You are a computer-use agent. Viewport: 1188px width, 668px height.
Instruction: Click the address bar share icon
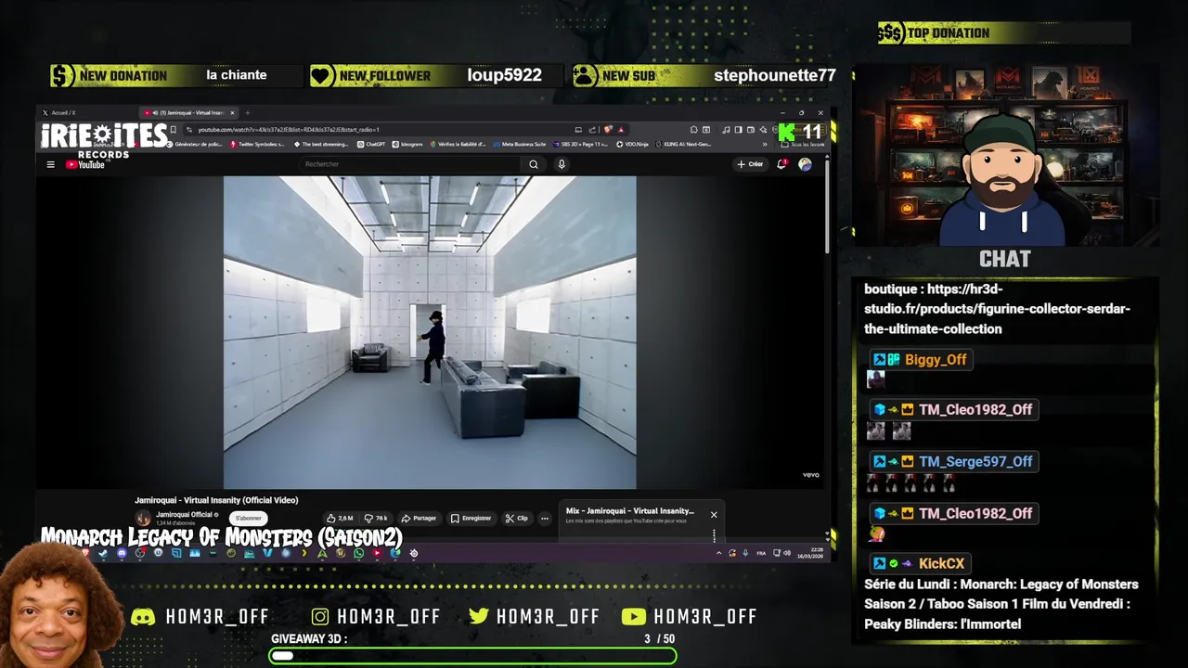(592, 129)
